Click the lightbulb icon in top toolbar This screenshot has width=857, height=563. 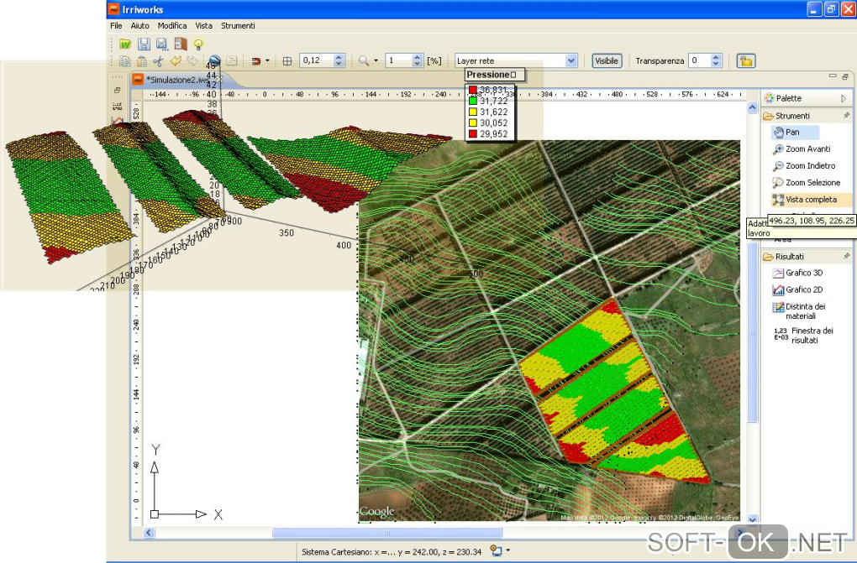[x=198, y=44]
